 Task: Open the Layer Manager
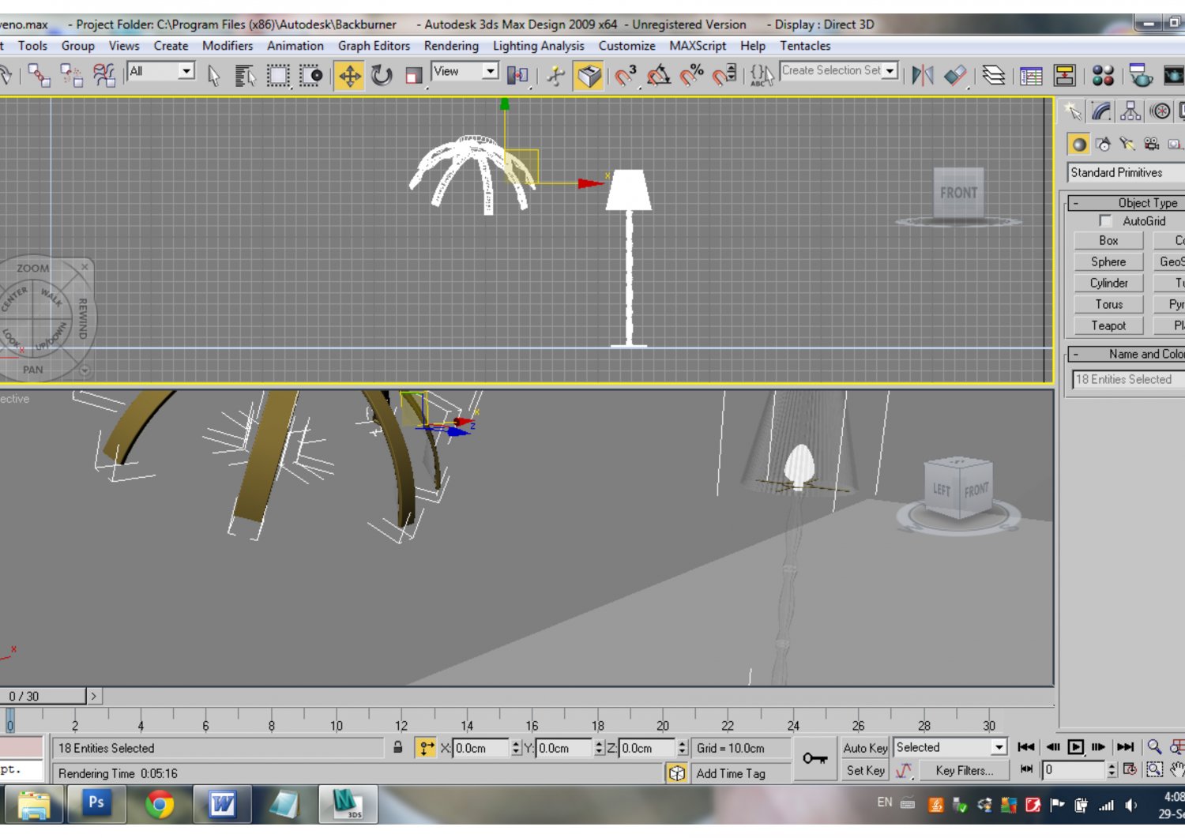tap(994, 76)
